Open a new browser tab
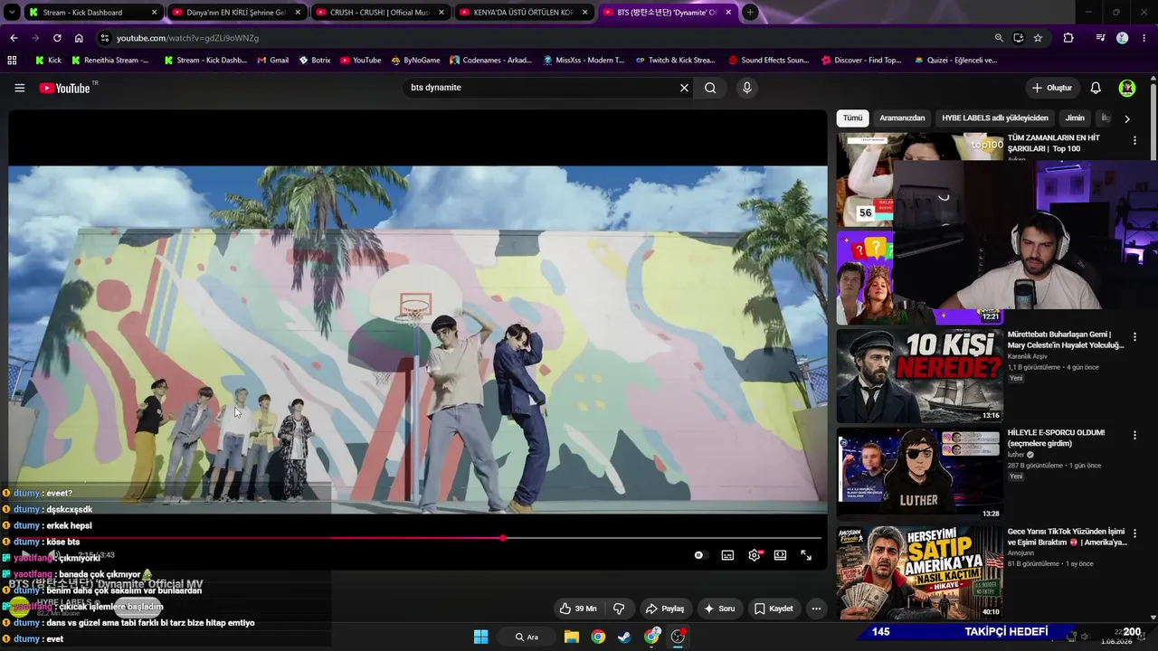This screenshot has width=1158, height=651. (x=750, y=13)
